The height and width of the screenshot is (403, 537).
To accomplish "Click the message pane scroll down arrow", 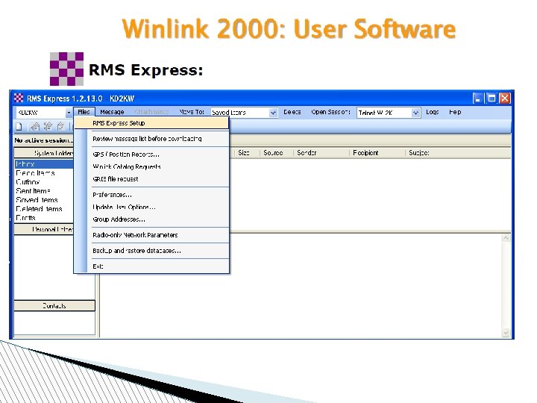I will point(506,332).
